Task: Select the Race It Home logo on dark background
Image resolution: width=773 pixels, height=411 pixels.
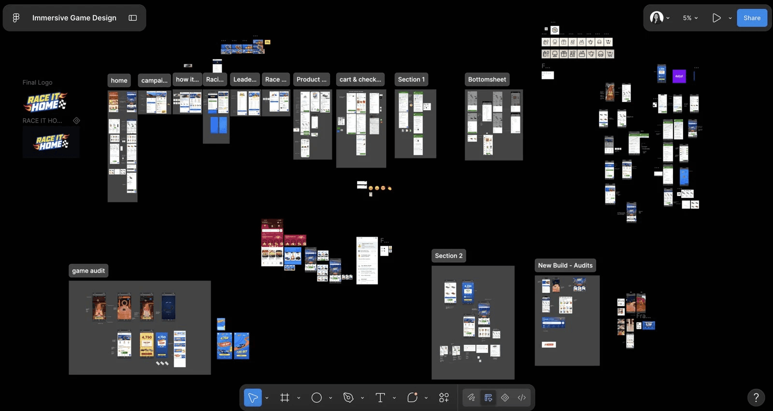Action: click(x=51, y=142)
